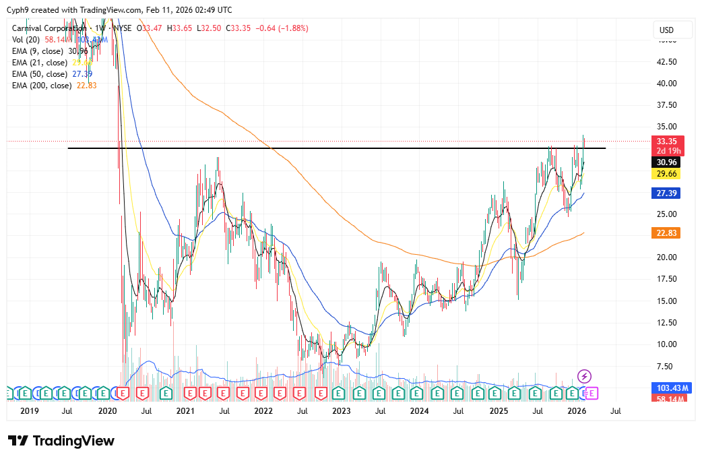Click the 2025 label on time axis
This screenshot has width=702, height=461.
499,411
